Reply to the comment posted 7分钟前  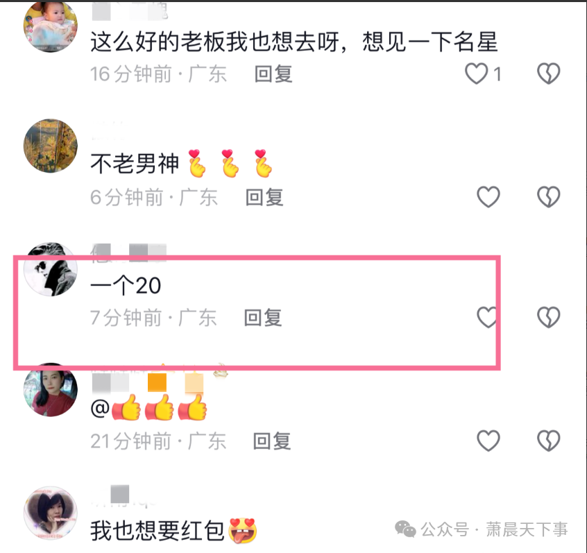click(x=263, y=318)
